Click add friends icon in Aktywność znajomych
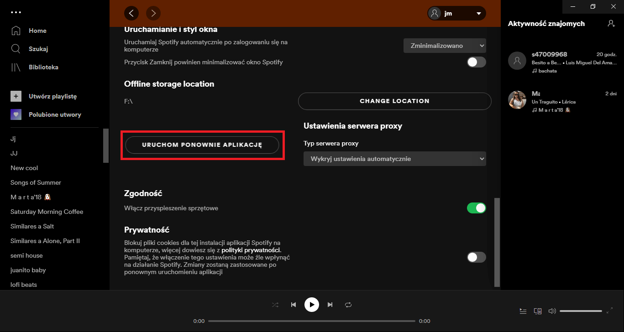 611,23
